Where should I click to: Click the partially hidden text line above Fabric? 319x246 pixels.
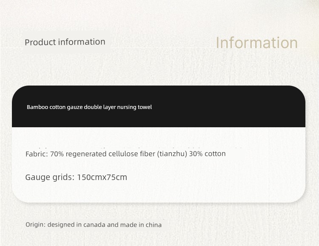(x=134, y=147)
